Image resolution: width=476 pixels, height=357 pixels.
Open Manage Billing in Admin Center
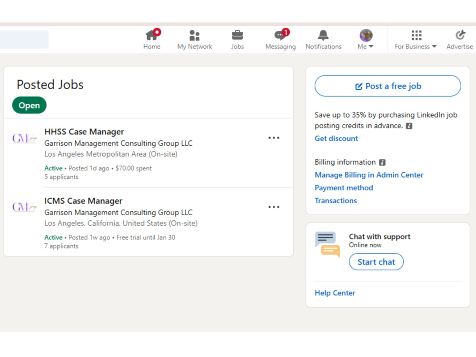[369, 175]
